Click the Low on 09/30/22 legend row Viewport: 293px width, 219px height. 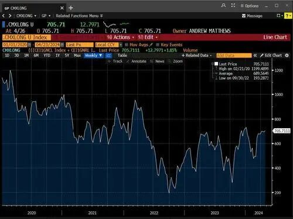pos(242,78)
